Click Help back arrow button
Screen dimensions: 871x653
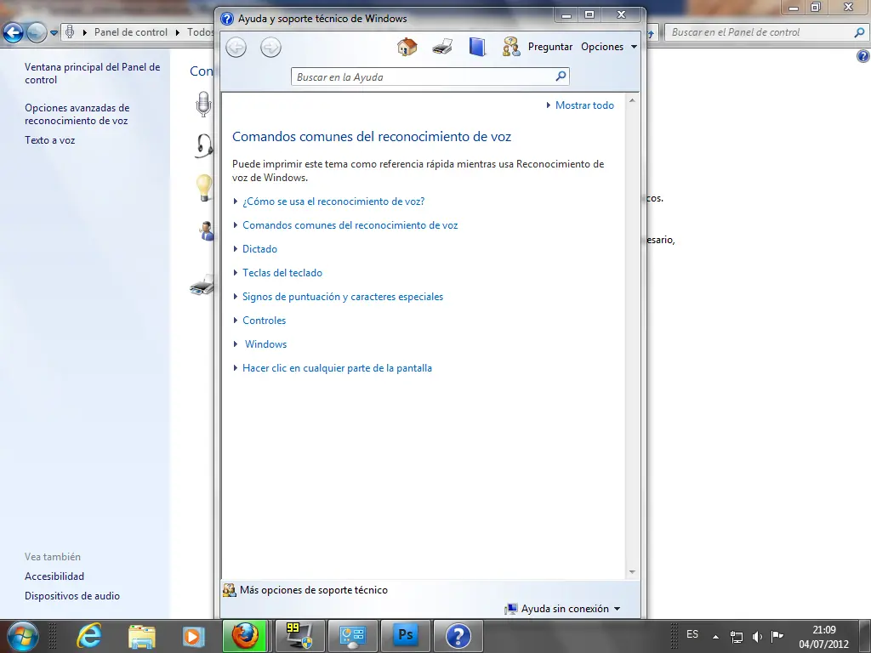[x=236, y=48]
